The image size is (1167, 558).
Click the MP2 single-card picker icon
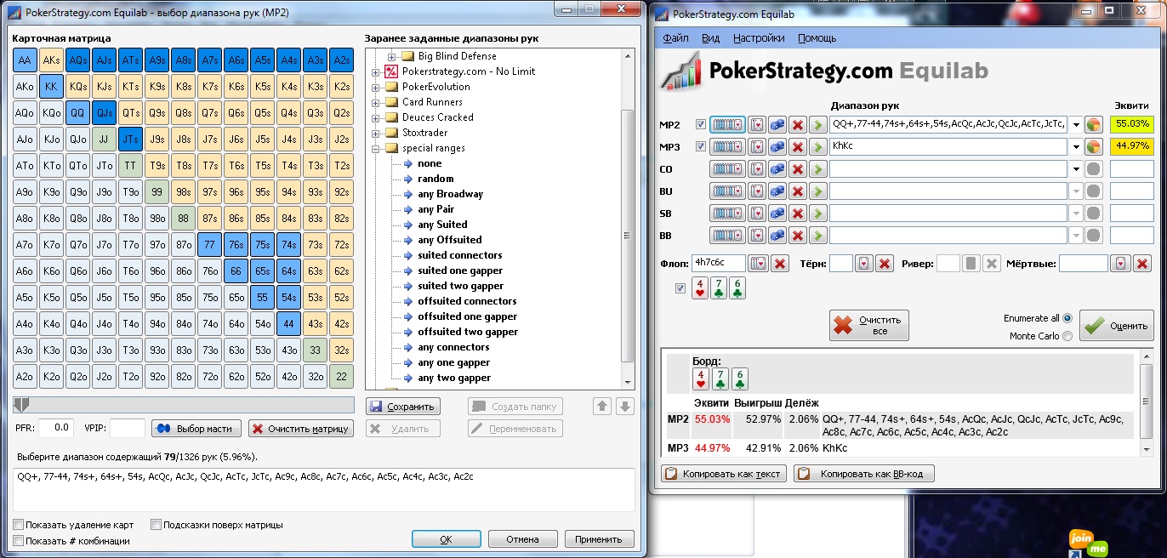tap(756, 124)
